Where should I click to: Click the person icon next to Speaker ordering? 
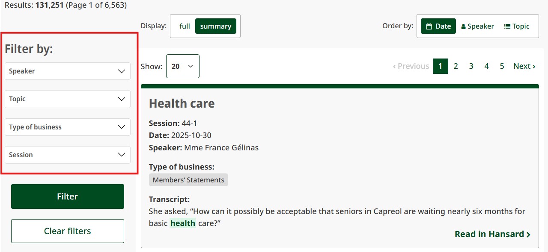pyautogui.click(x=463, y=26)
